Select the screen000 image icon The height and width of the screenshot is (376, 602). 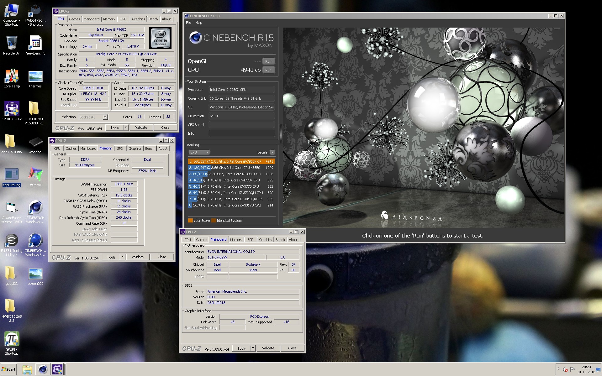click(x=35, y=276)
